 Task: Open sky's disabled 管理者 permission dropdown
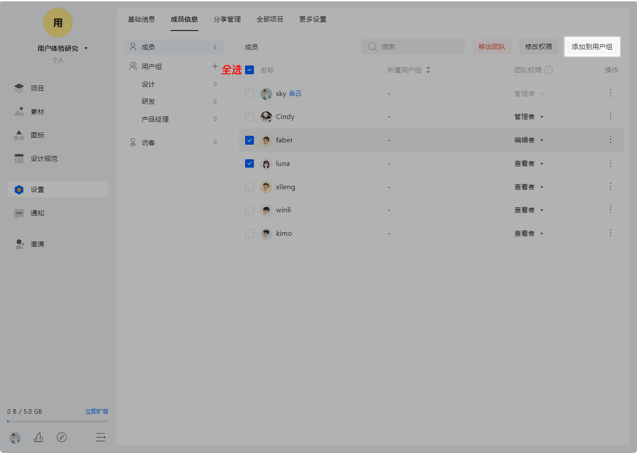pos(529,94)
